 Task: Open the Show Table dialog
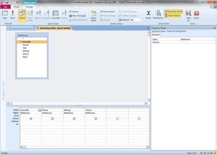coord(93,16)
